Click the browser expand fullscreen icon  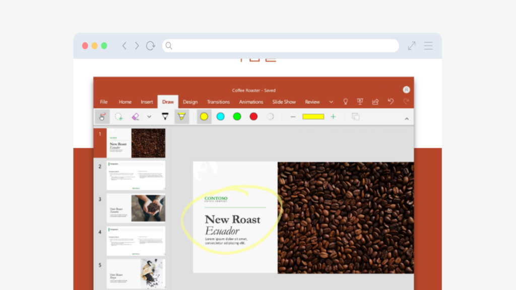(x=412, y=46)
